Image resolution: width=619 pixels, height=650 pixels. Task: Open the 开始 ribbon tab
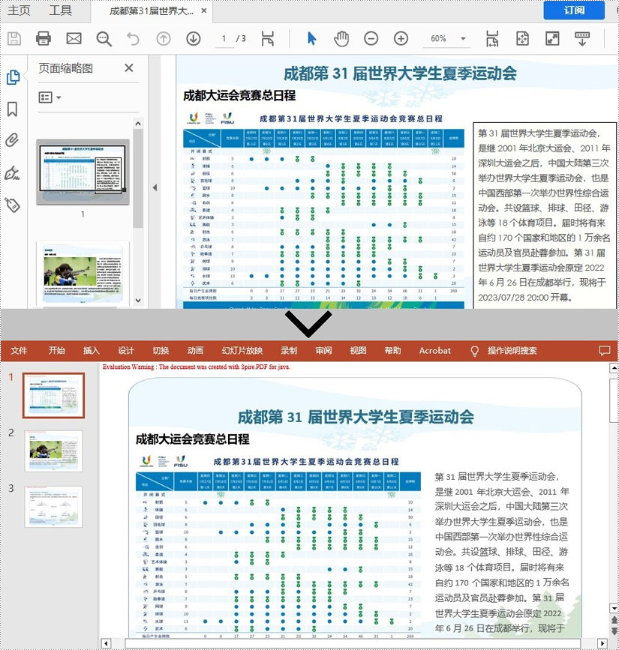56,351
